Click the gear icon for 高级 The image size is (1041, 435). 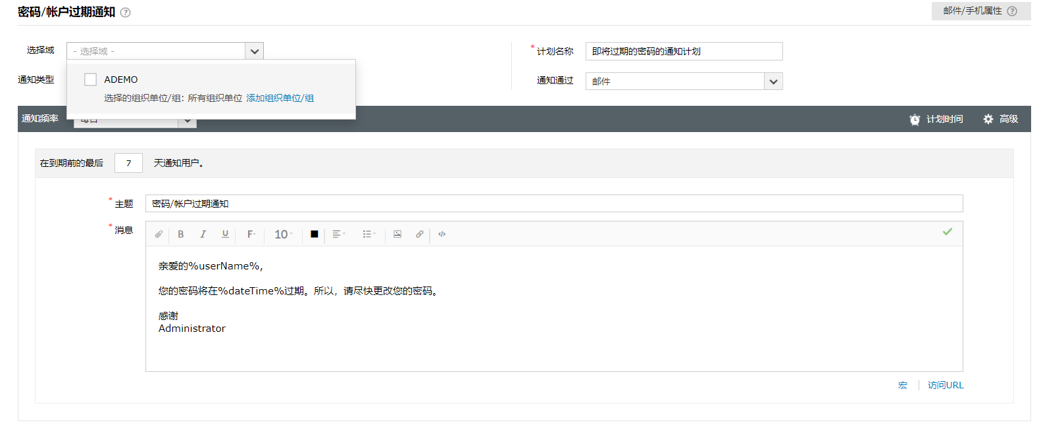[988, 119]
